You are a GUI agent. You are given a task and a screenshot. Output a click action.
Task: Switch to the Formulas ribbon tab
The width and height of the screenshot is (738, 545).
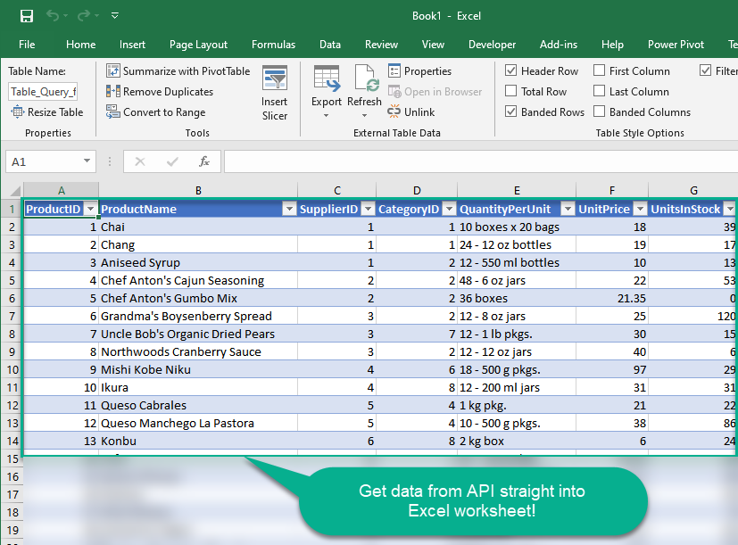[273, 45]
